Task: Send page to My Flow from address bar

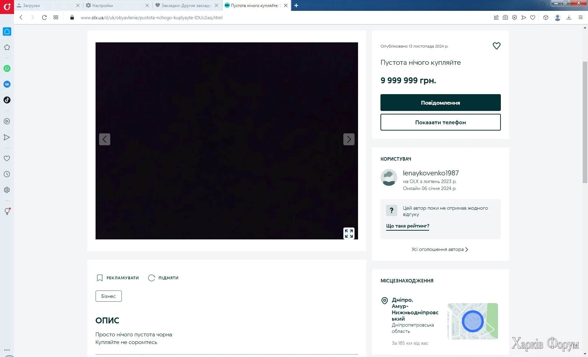Action: [524, 17]
